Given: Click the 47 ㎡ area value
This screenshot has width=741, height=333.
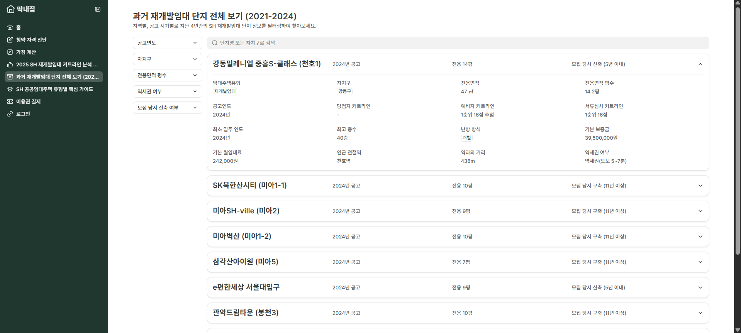Looking at the screenshot, I should click(x=467, y=91).
